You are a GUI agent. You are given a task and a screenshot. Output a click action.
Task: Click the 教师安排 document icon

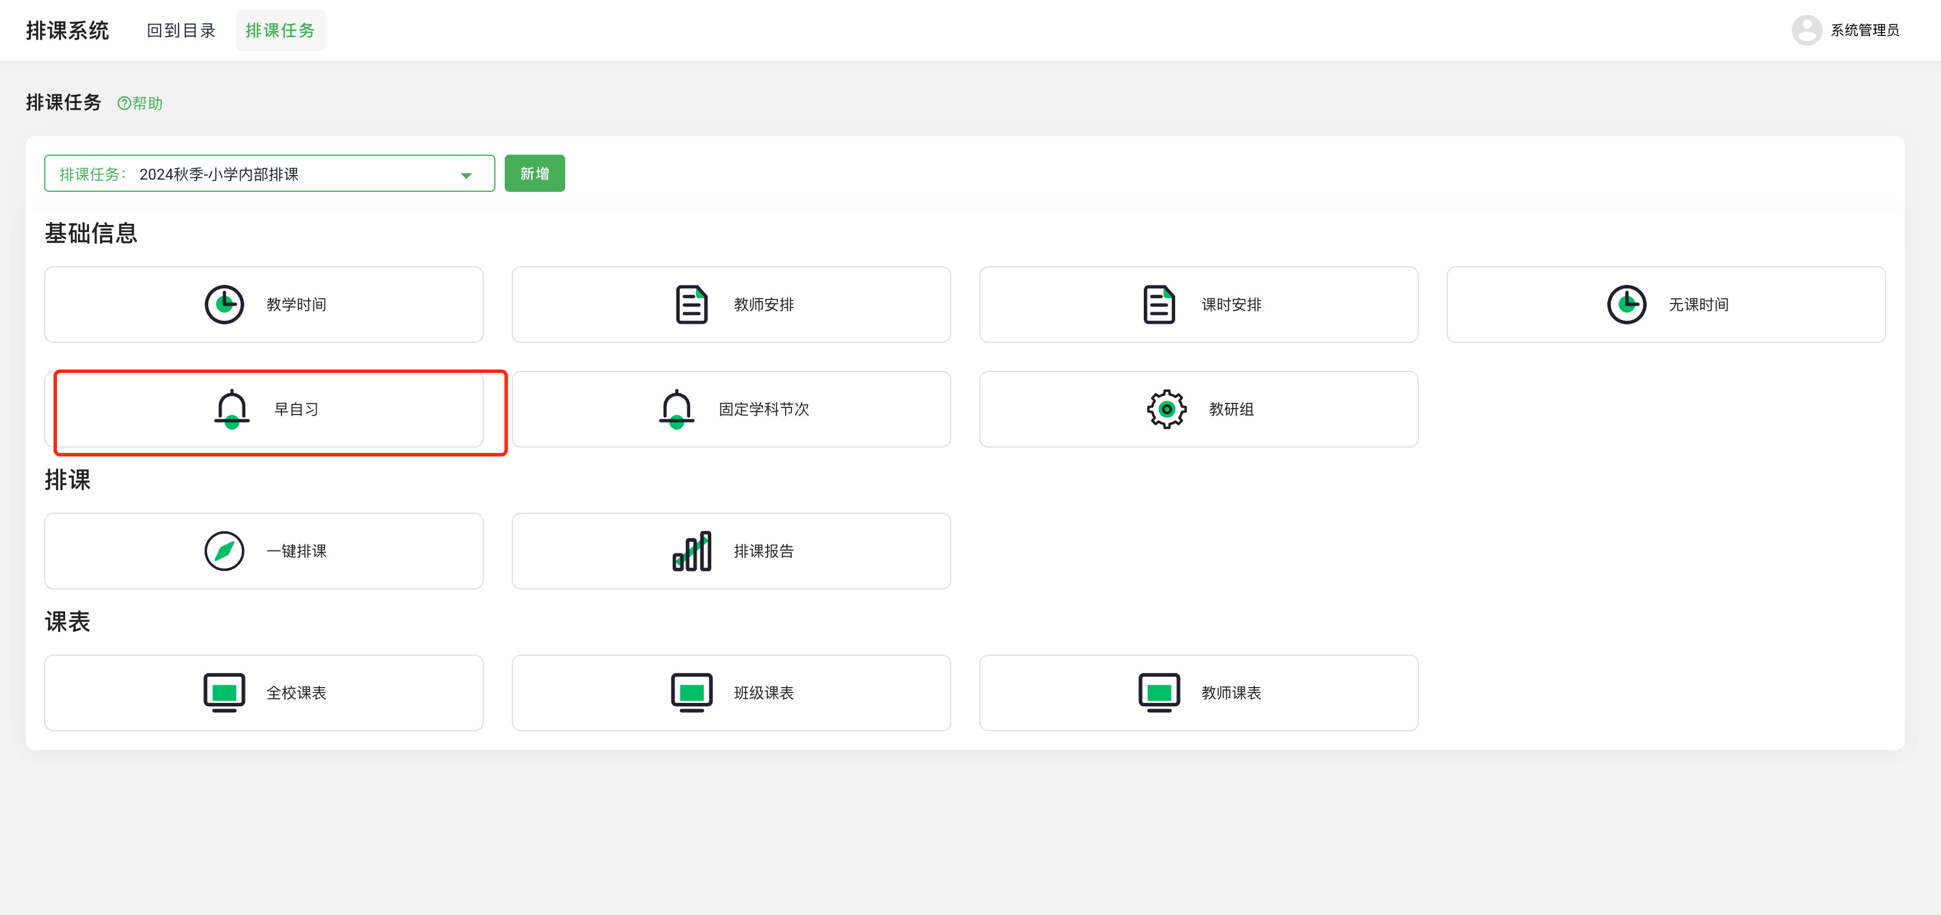tap(691, 304)
